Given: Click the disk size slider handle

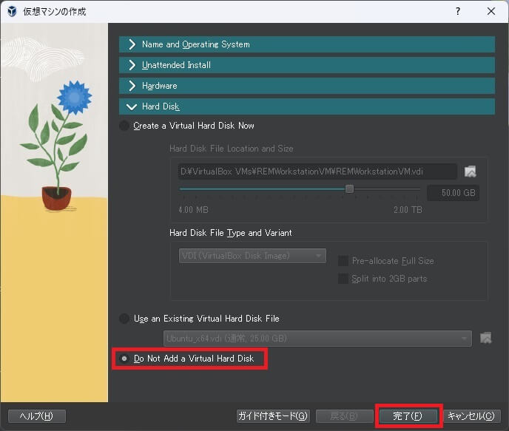Looking at the screenshot, I should point(349,189).
